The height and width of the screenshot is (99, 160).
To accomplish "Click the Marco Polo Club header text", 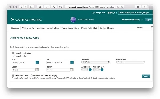I will 86,19.
